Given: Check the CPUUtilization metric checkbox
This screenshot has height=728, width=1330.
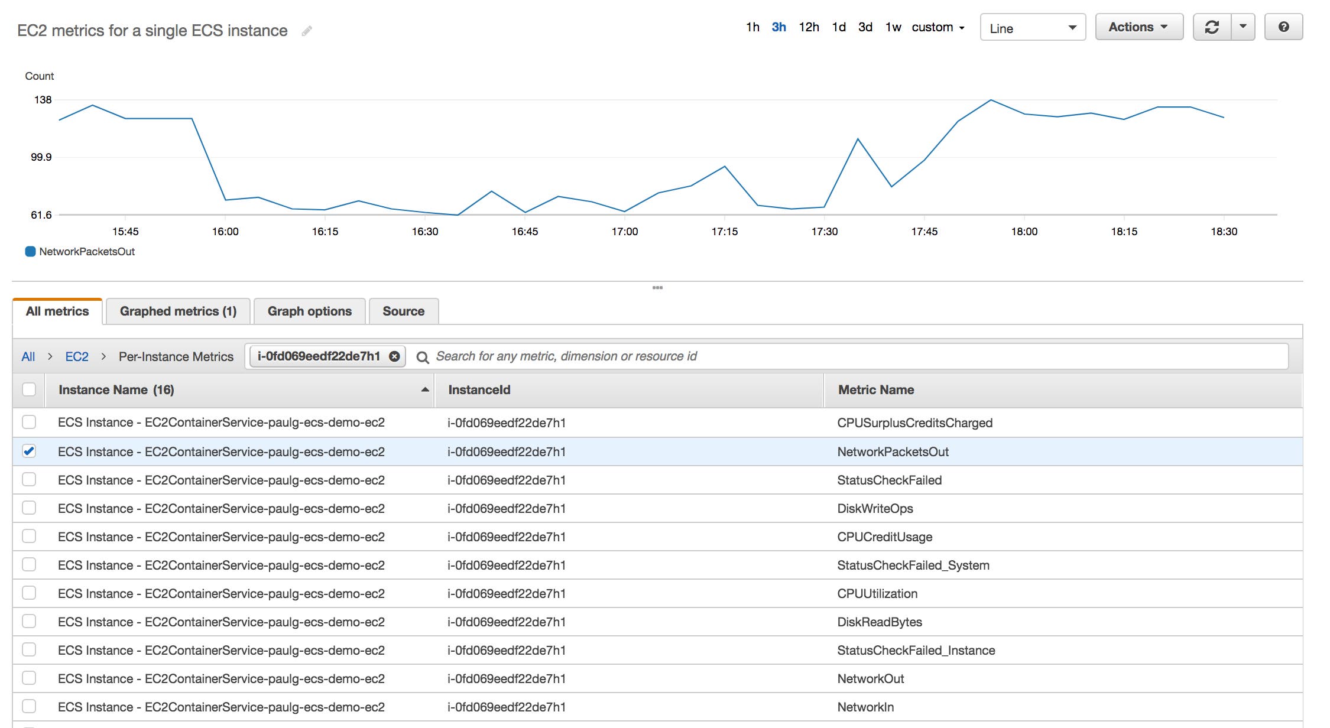Looking at the screenshot, I should click(29, 593).
